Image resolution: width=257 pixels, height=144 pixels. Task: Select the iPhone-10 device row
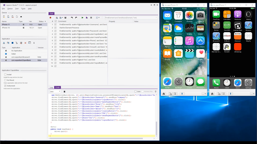tap(24, 28)
